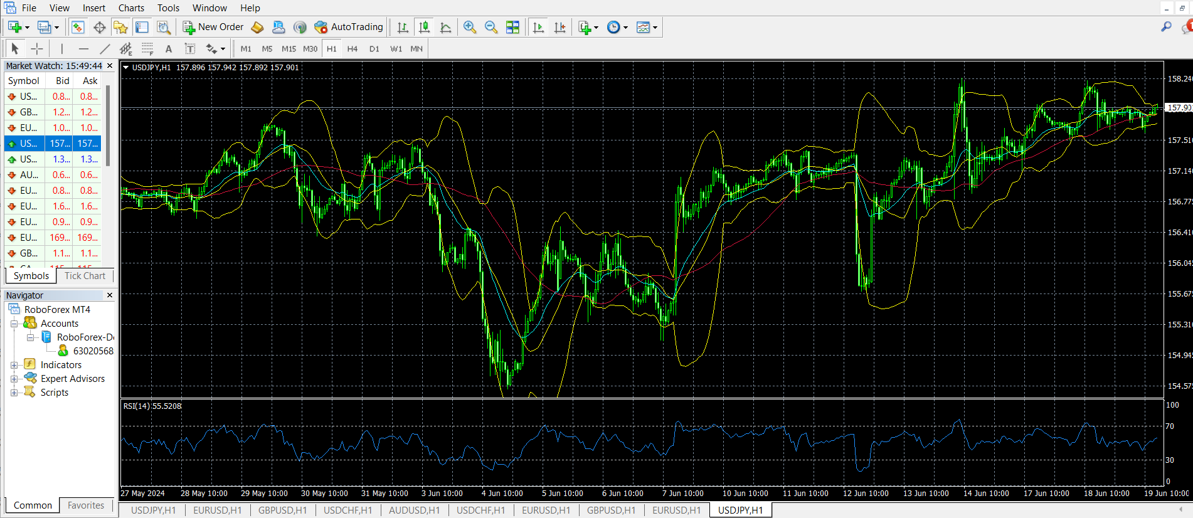The height and width of the screenshot is (518, 1193).
Task: Open the Periods clock dropdown arrow
Action: tap(625, 28)
